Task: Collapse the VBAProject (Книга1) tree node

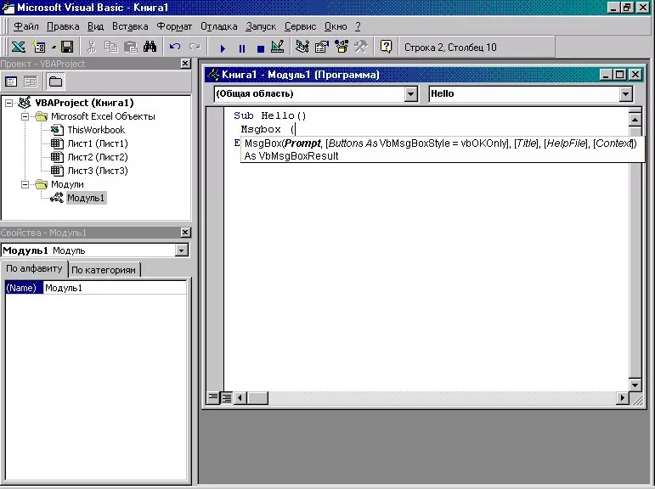Action: [x=9, y=103]
